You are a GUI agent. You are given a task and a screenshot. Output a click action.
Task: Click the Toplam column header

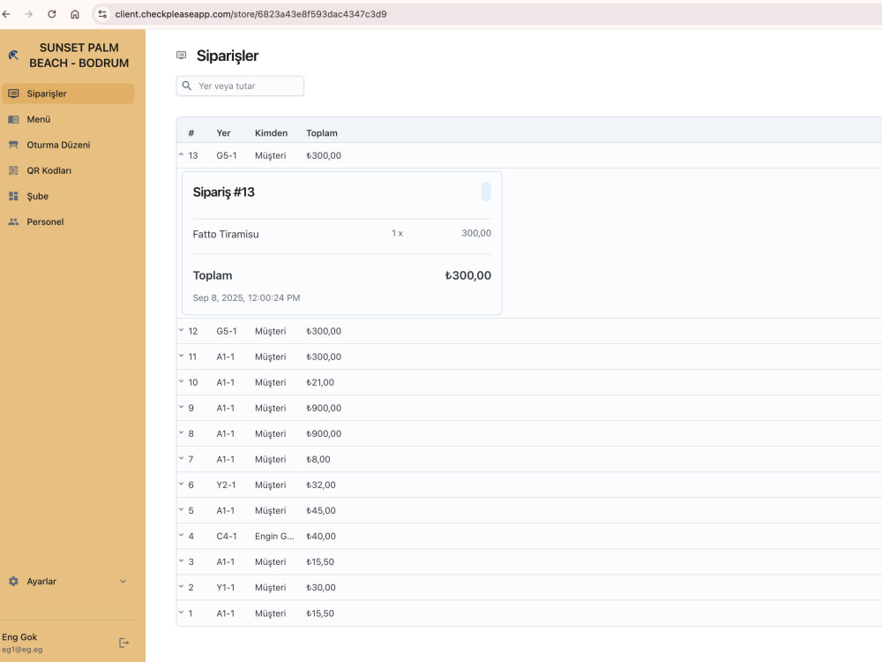322,133
